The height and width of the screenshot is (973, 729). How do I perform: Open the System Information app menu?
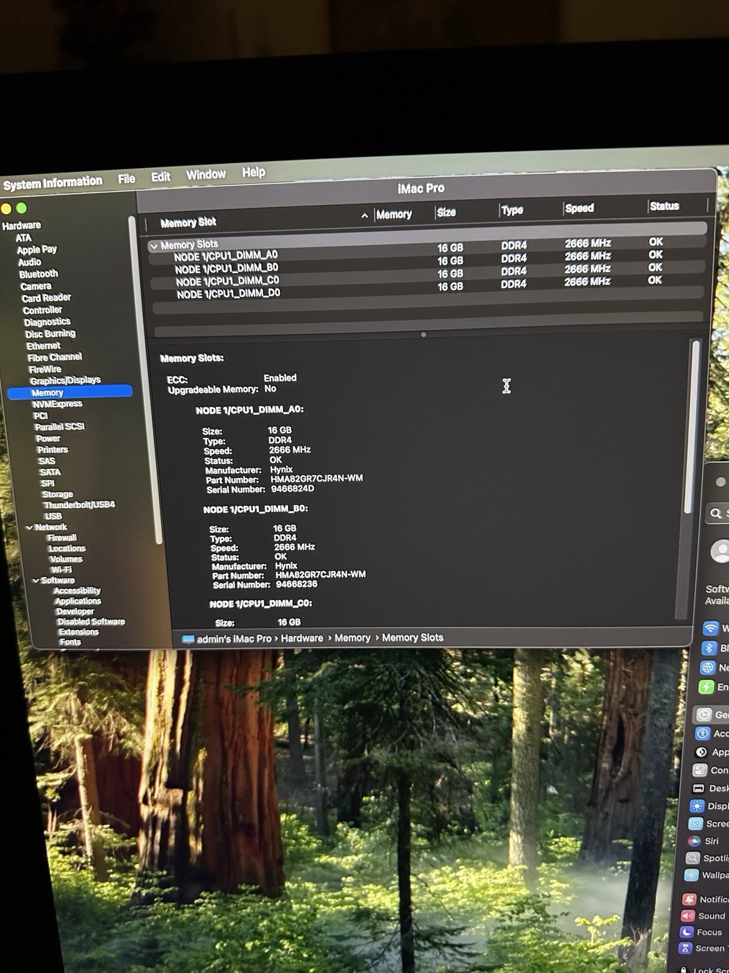[x=52, y=182]
